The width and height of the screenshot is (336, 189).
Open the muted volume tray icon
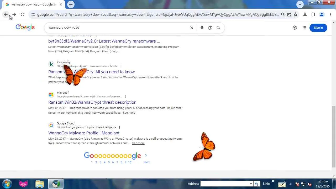pos(309,184)
